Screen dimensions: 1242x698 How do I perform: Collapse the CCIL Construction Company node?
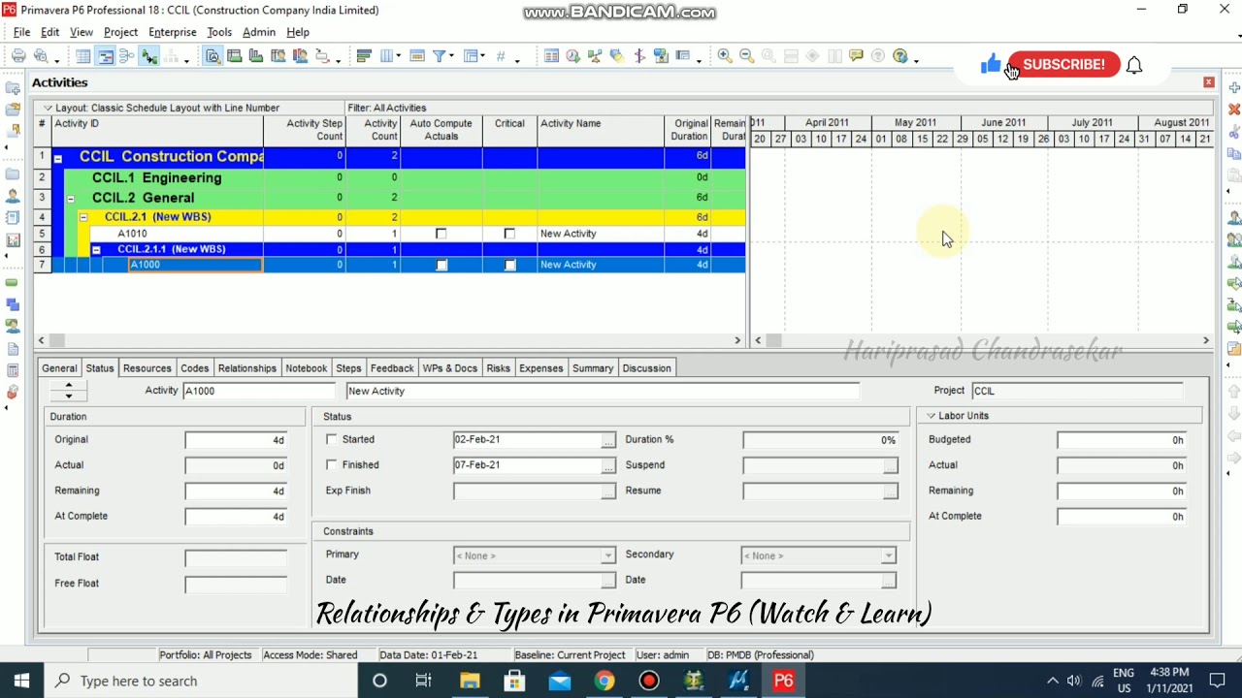[x=57, y=158]
